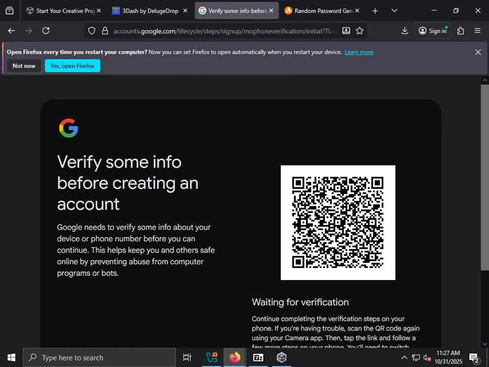The width and height of the screenshot is (489, 367).
Task: Choose Not now in notification bar
Action: 24,66
